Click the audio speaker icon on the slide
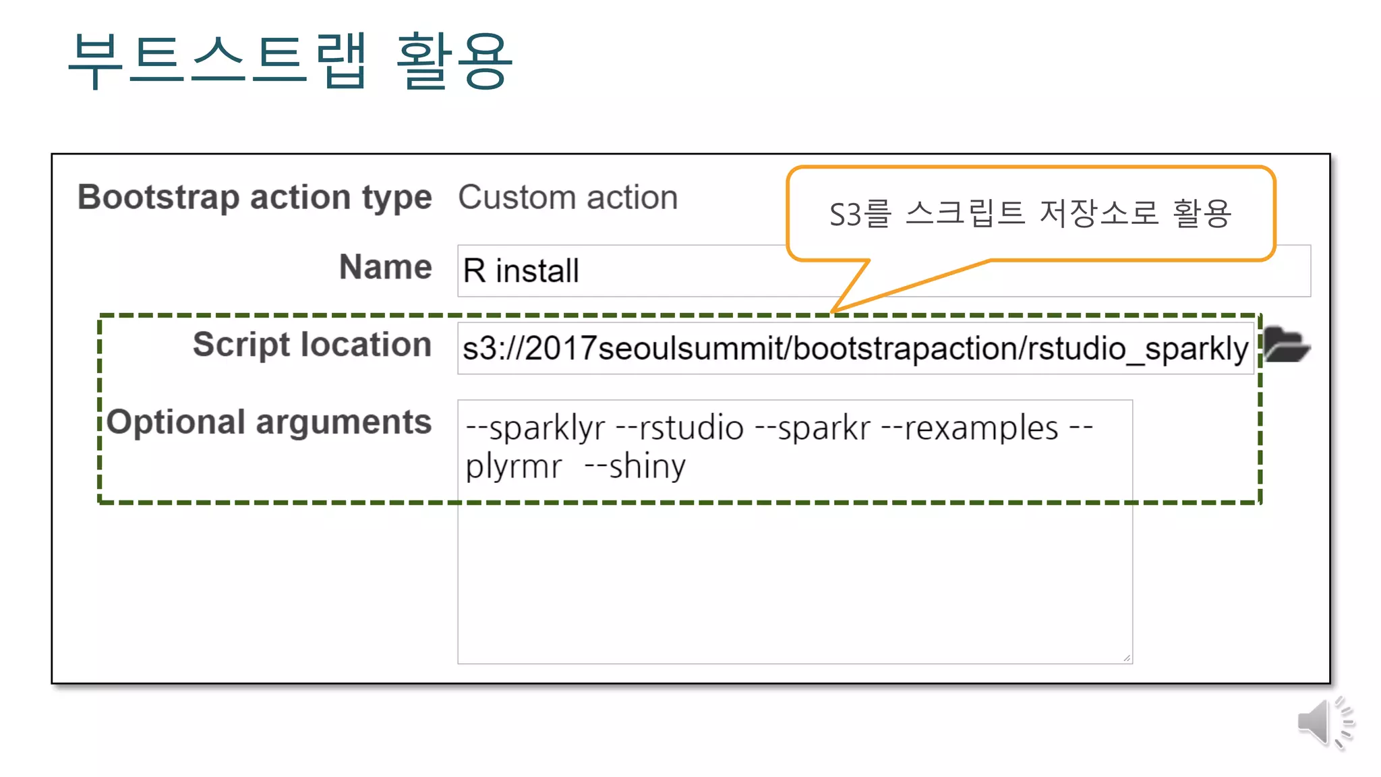 click(1326, 722)
